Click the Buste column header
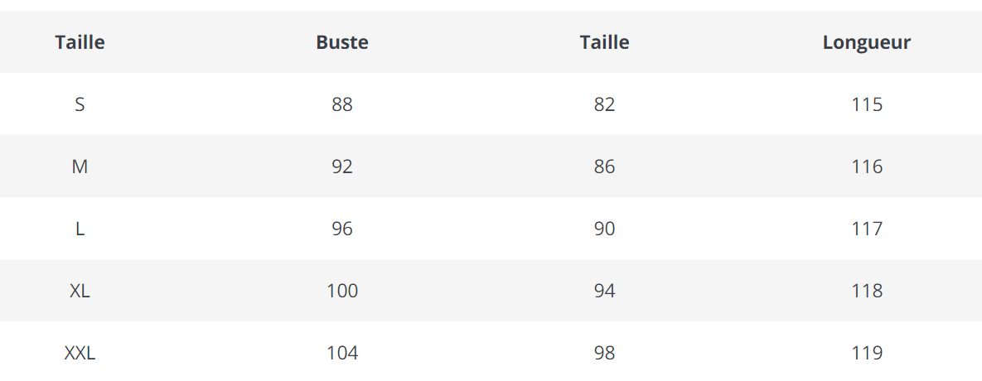The image size is (982, 381). [342, 42]
